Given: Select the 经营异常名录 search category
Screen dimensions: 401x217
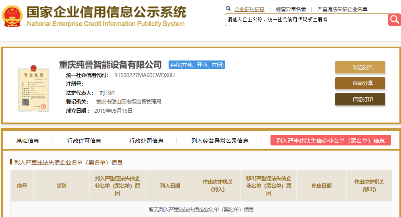Looking at the screenshot, I should [291, 9].
